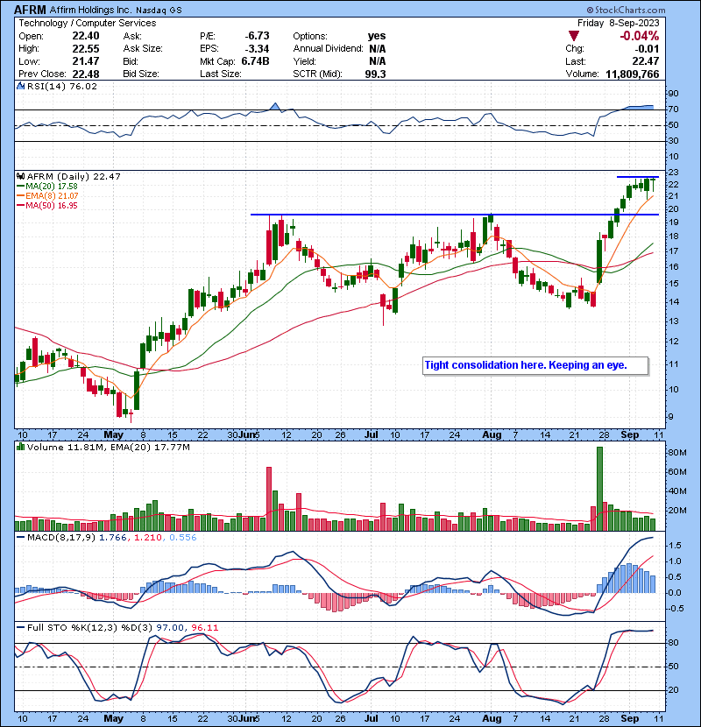Click the tall red volume bar in early June
701x727 pixels.
click(269, 499)
